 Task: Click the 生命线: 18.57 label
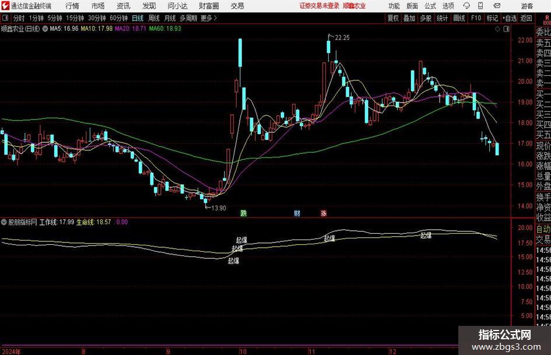pyautogui.click(x=93, y=222)
